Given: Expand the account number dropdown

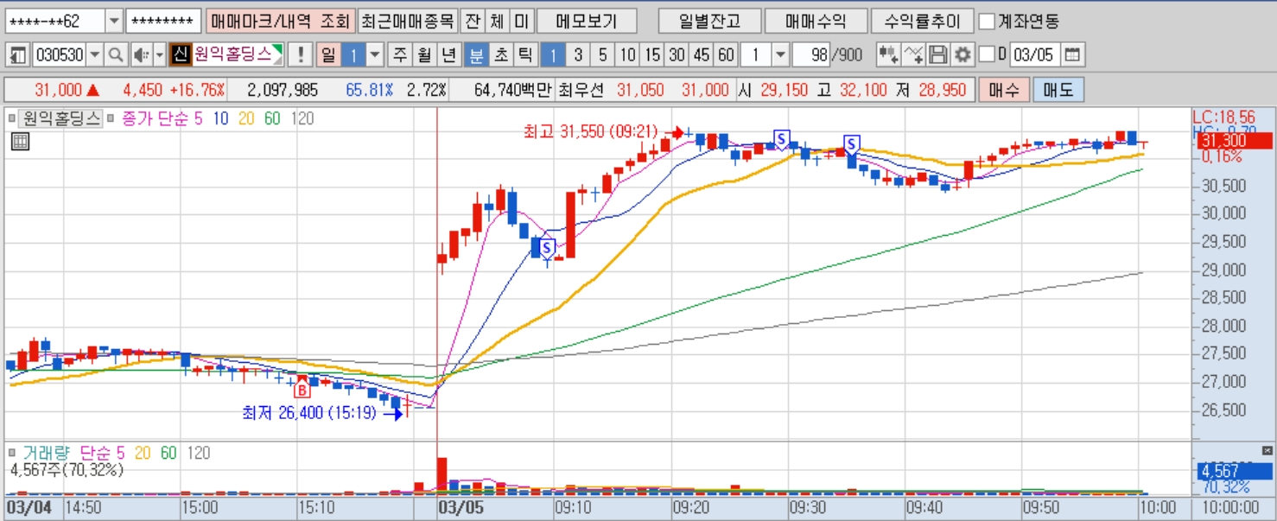Looking at the screenshot, I should [114, 21].
